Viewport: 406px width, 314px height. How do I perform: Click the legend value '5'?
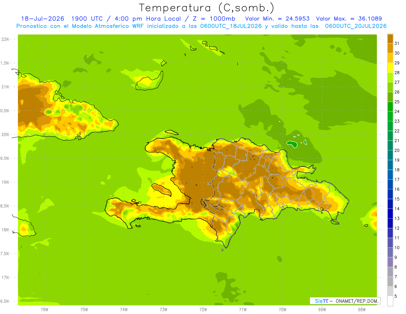pos(396,296)
